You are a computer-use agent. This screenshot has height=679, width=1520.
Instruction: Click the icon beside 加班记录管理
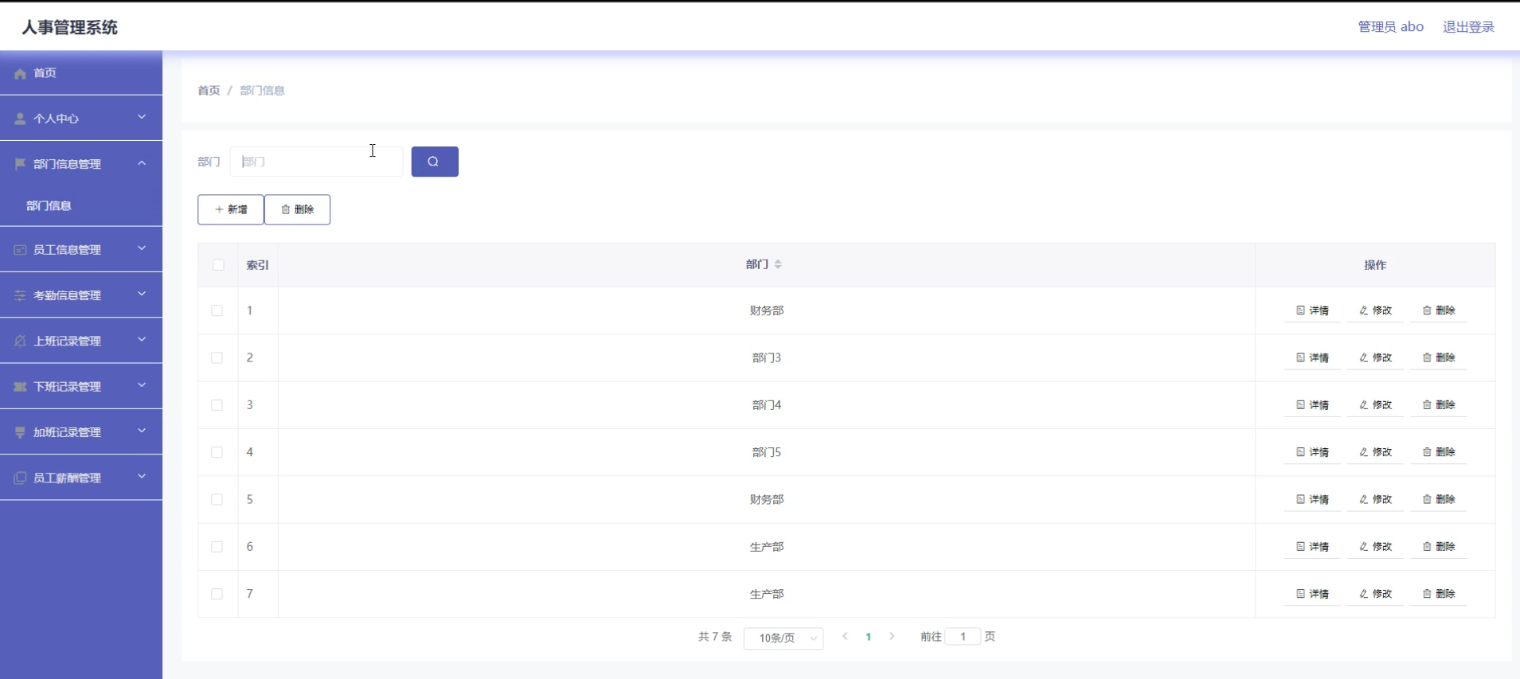(20, 432)
